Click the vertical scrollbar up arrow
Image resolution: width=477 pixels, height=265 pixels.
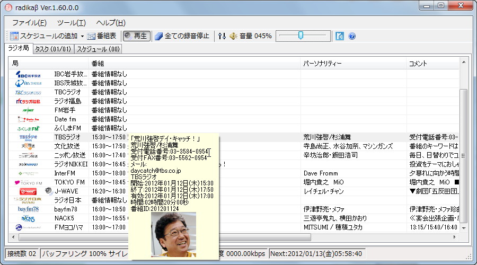pyautogui.click(x=464, y=63)
